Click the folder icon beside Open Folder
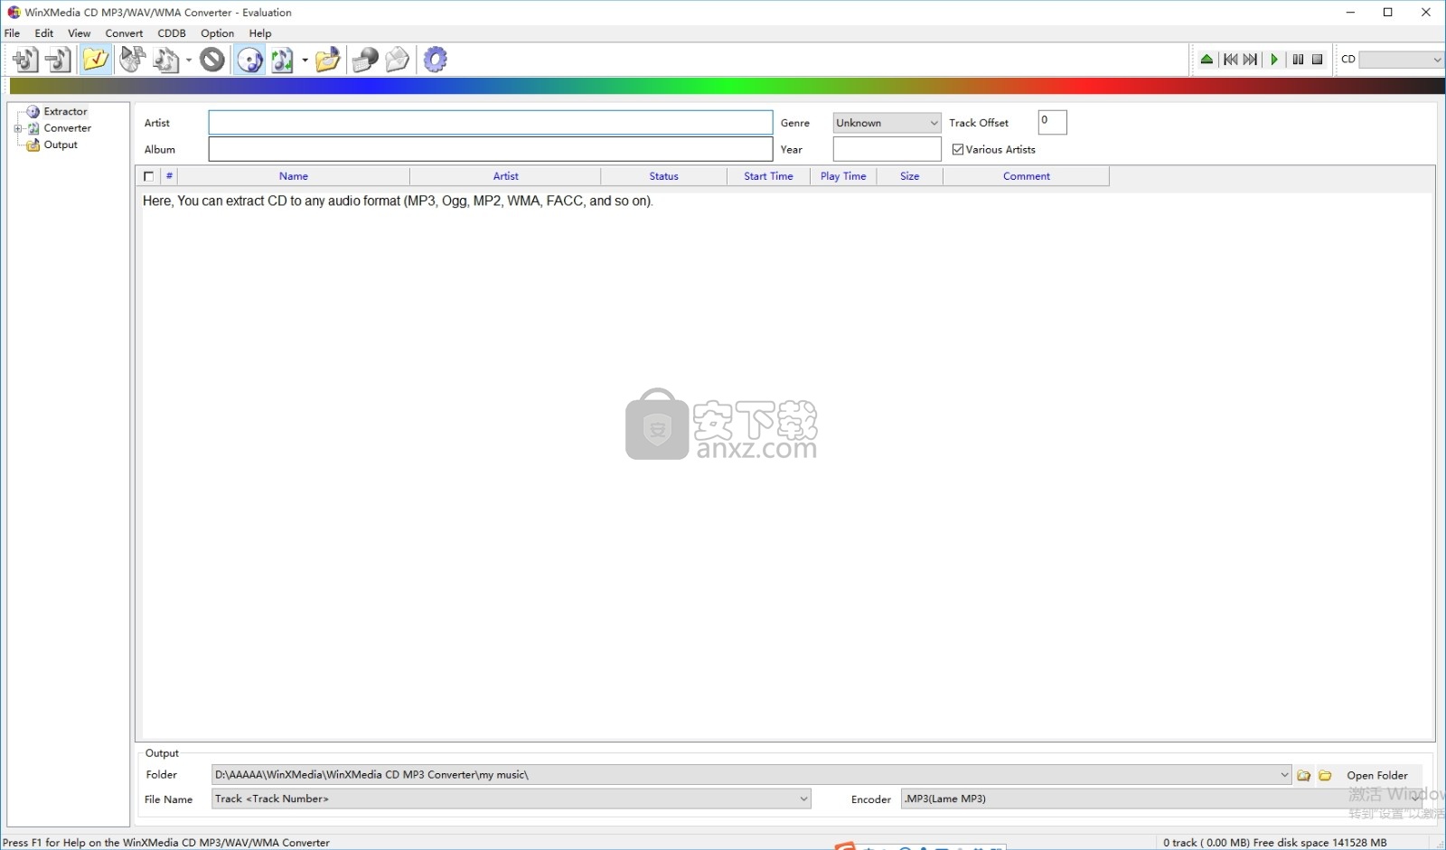Screen dimensions: 1446x850 click(x=1326, y=776)
